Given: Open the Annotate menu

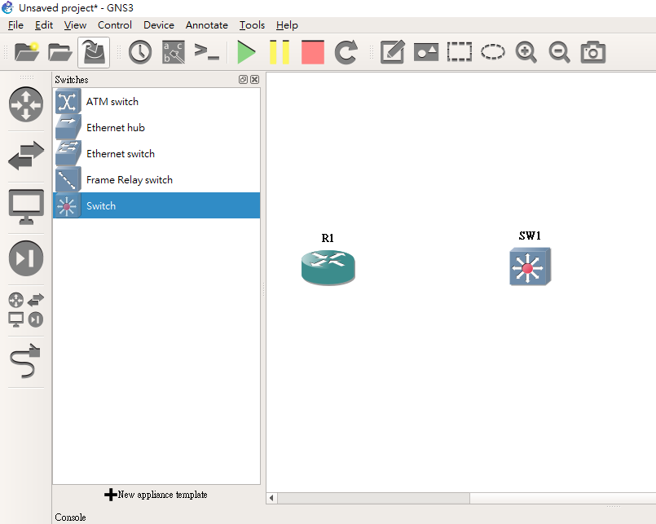Looking at the screenshot, I should pyautogui.click(x=207, y=25).
